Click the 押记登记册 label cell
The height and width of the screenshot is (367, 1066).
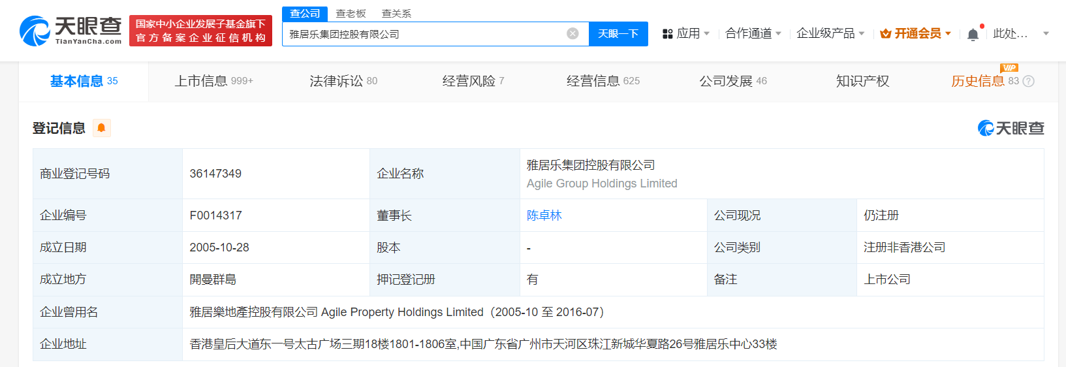[445, 279]
